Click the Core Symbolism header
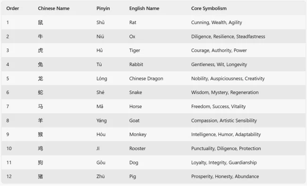This screenshot has height=186, width=307. (x=209, y=8)
